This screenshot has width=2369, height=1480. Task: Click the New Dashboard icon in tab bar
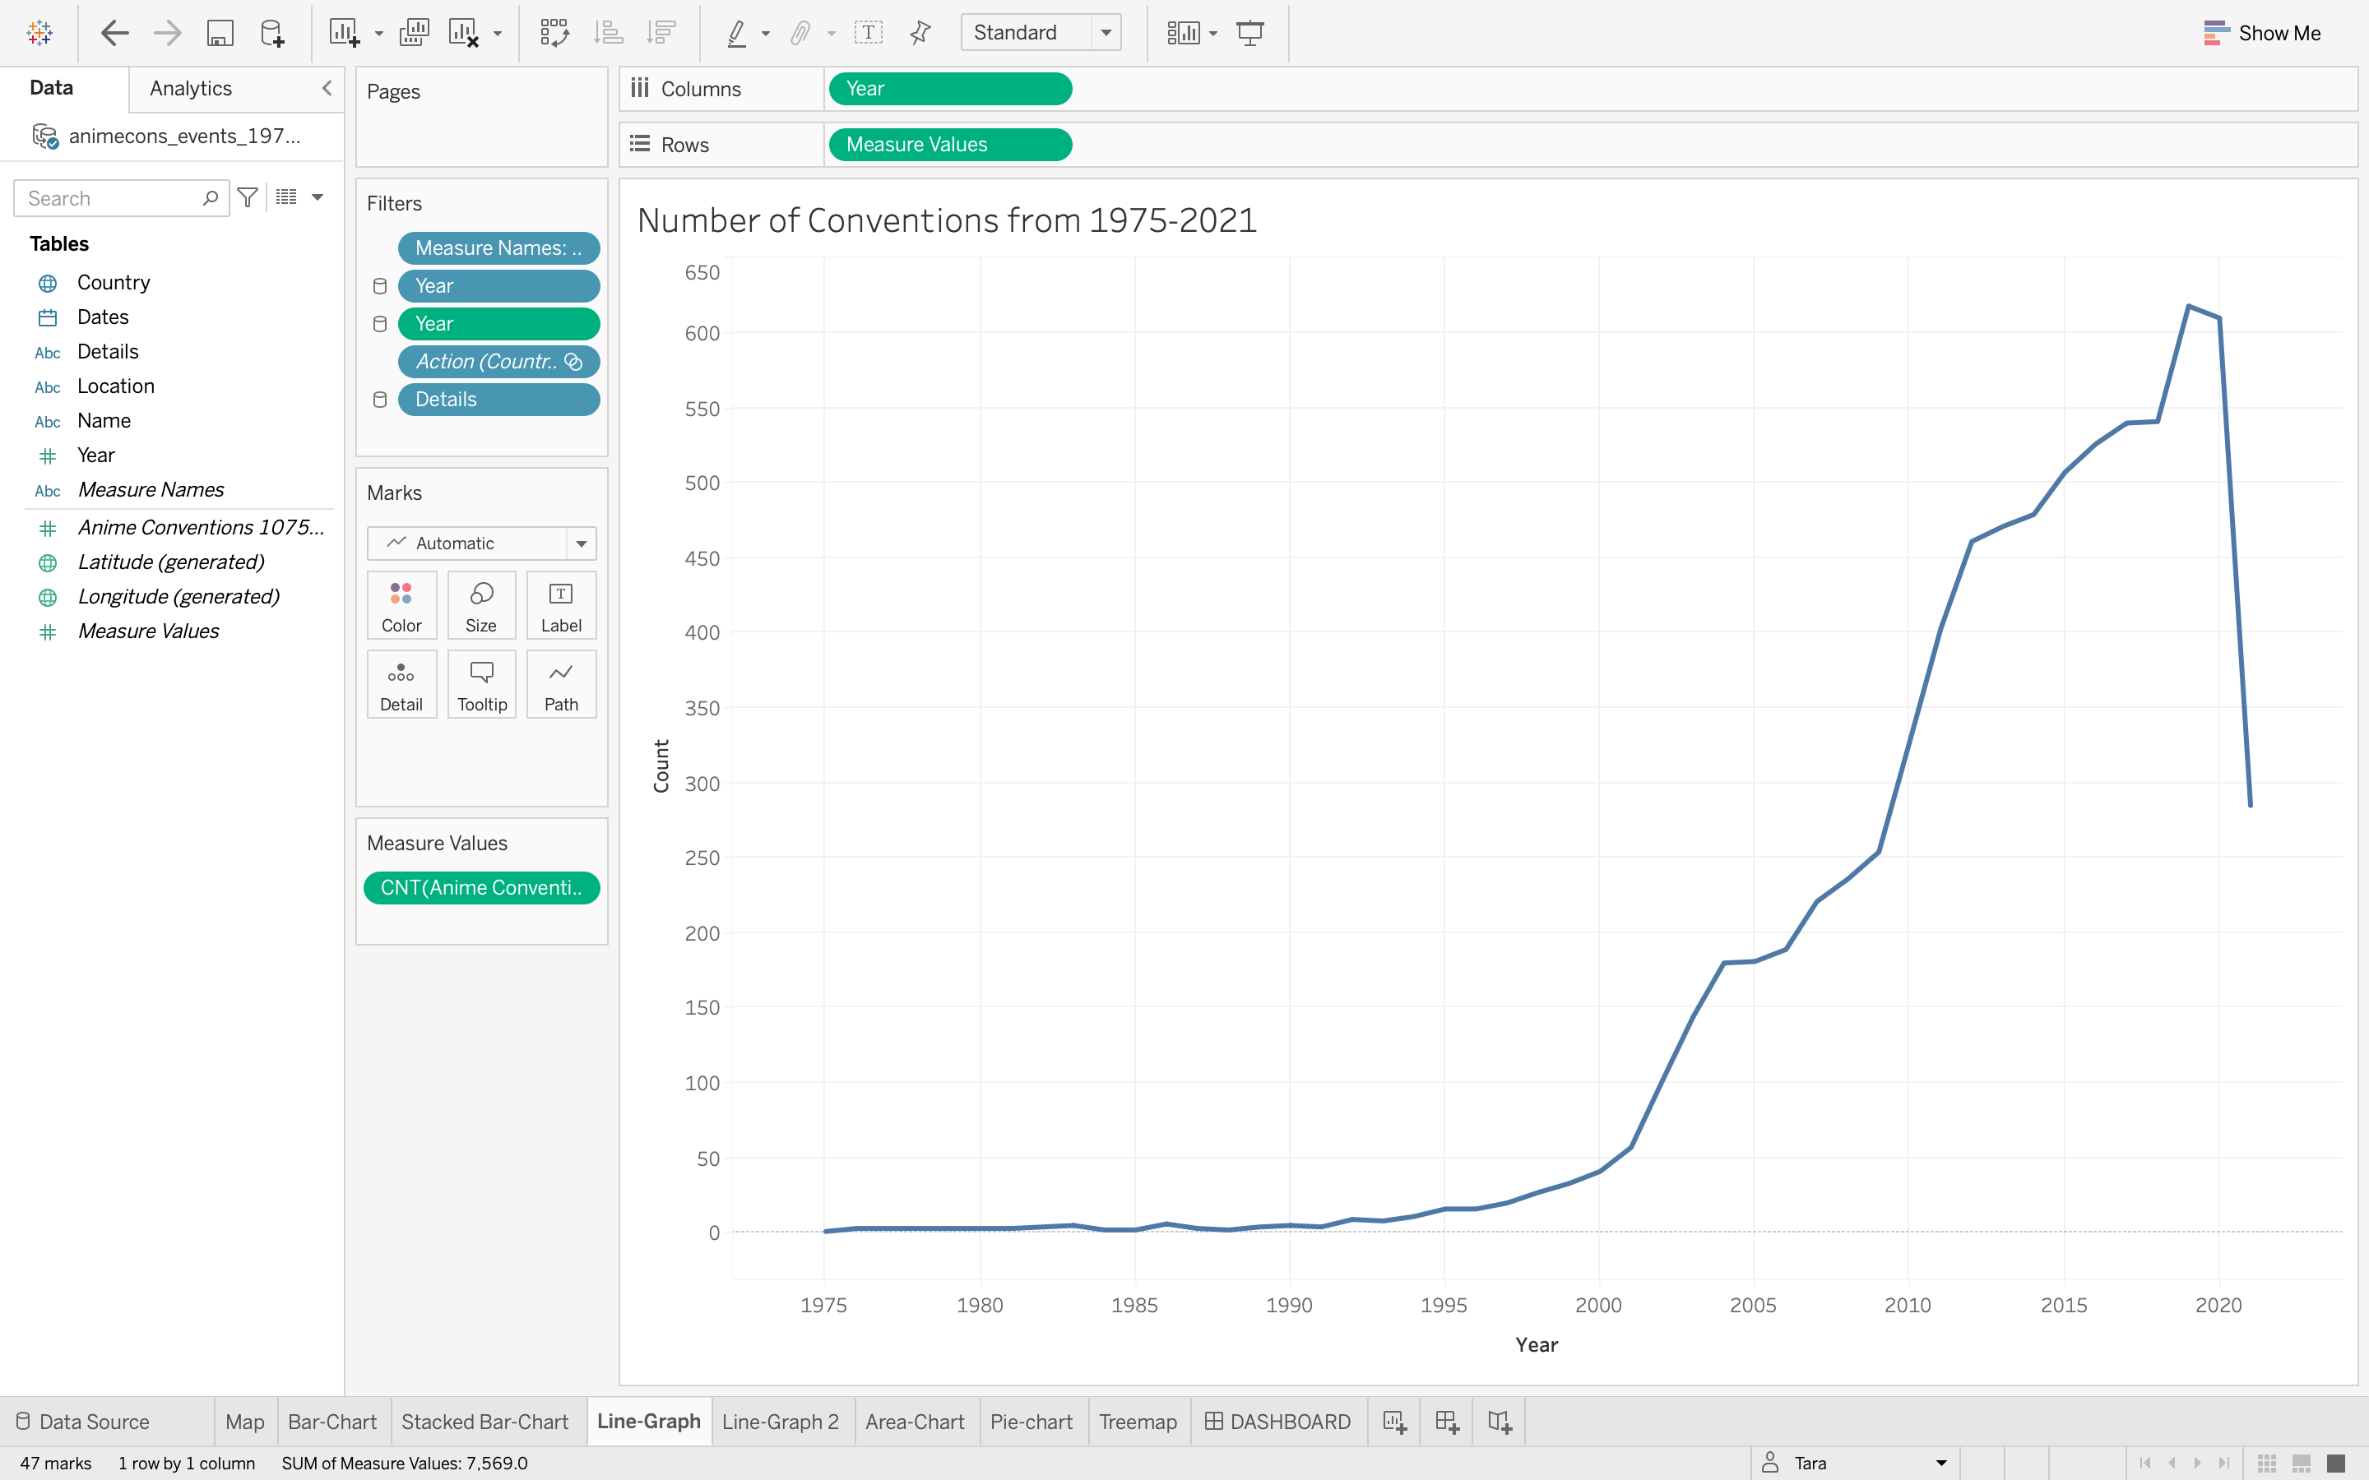coord(1447,1422)
